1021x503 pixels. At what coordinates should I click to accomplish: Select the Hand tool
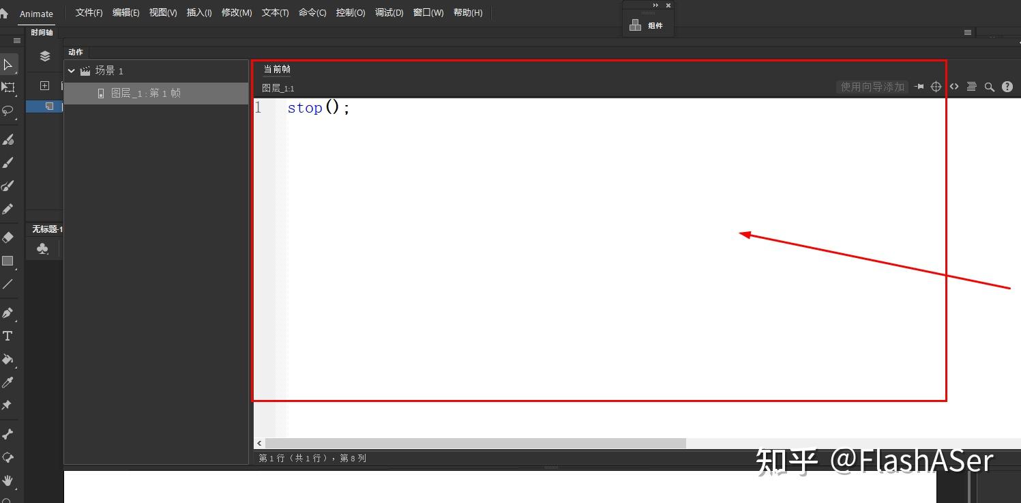(8, 480)
